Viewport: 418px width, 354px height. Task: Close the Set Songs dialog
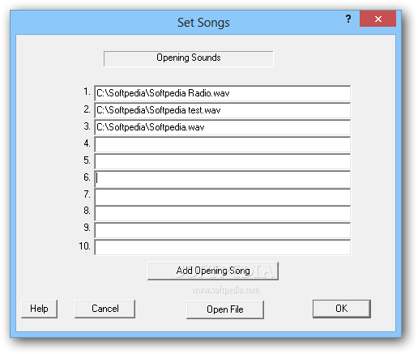(x=377, y=19)
